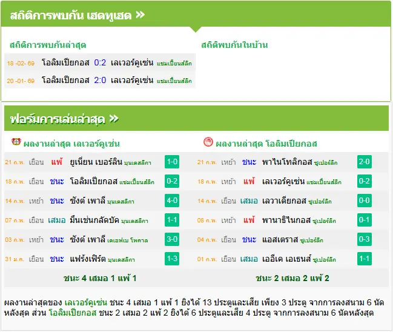Click summary ชนะ 2 เสมอ 2 แพ้ 2
Screen dimensions: 393x332
(x=292, y=278)
